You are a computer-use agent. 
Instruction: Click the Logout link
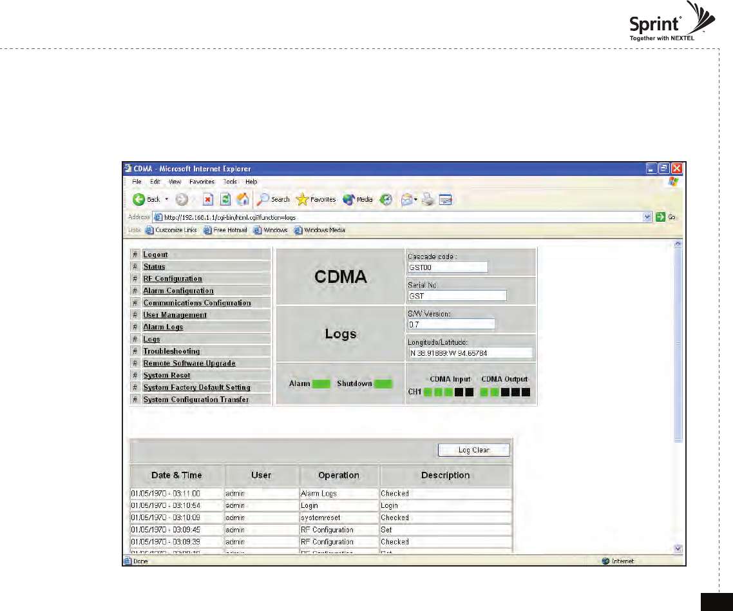(155, 255)
